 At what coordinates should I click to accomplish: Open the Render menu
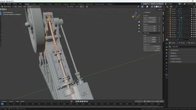(9, 4)
